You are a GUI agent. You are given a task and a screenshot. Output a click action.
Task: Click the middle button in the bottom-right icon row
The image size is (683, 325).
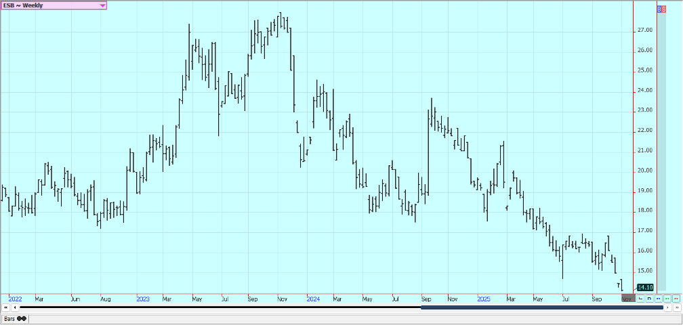[658, 298]
